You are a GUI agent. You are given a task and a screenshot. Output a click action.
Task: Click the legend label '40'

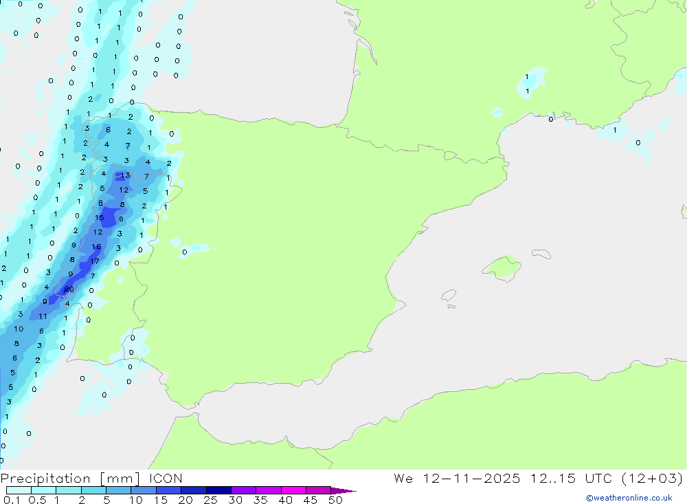(x=285, y=500)
